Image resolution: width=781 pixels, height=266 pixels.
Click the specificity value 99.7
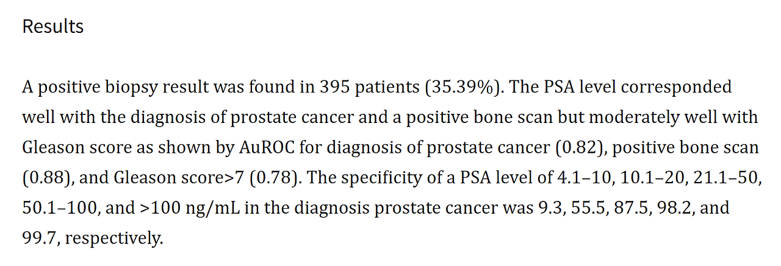pos(40,237)
